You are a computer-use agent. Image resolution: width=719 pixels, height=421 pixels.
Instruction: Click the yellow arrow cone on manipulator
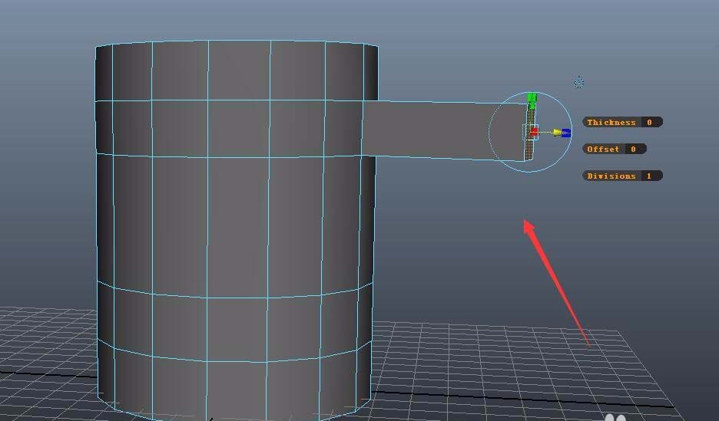coord(557,133)
